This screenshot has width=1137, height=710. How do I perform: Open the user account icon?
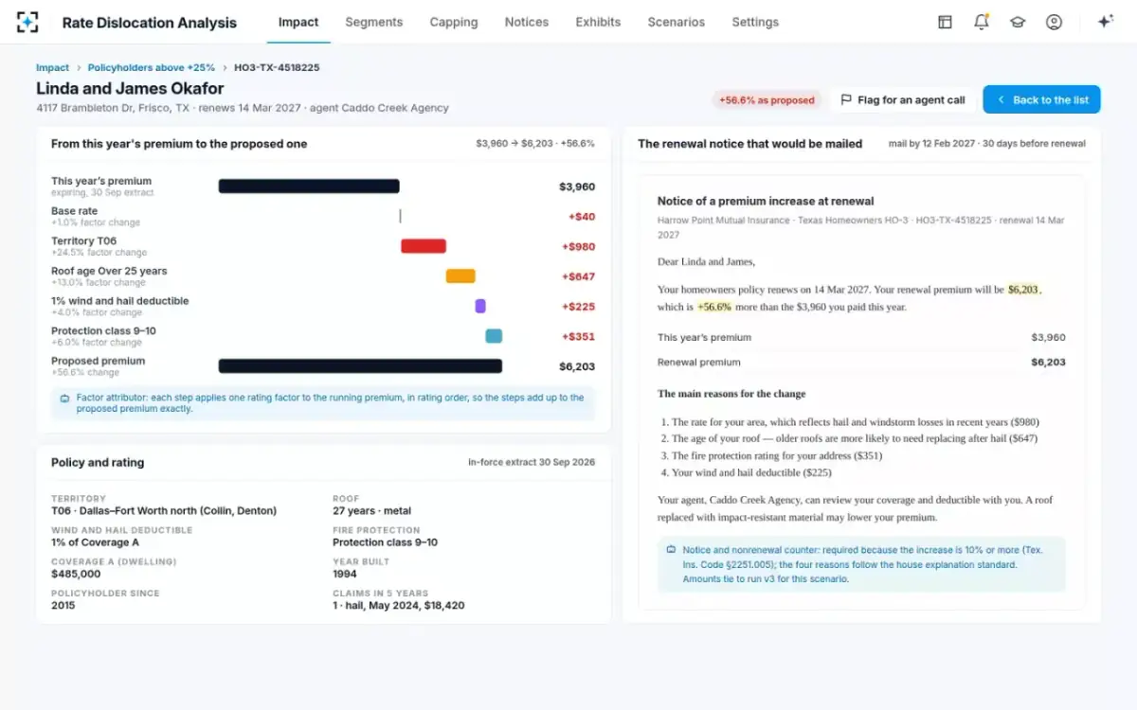[x=1054, y=22]
